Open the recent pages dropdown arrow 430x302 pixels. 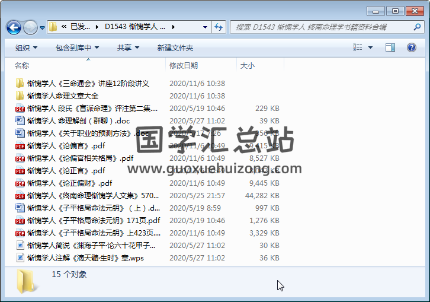(42, 27)
